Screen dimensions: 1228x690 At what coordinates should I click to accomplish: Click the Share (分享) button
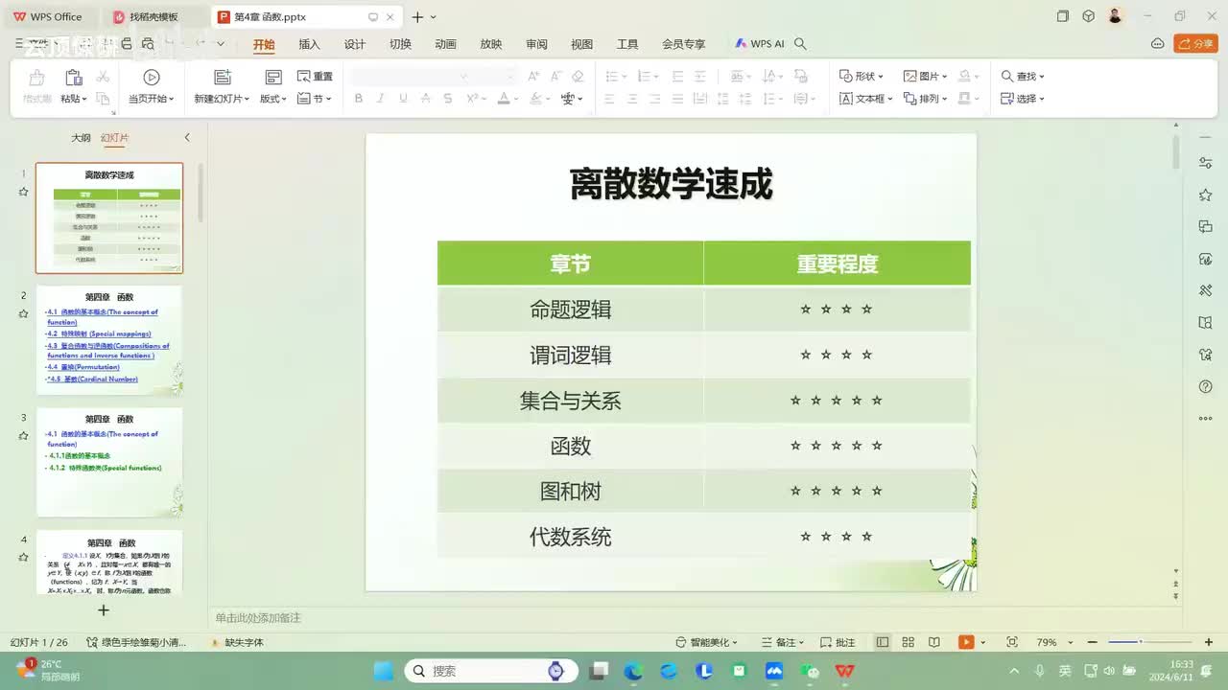[1195, 44]
